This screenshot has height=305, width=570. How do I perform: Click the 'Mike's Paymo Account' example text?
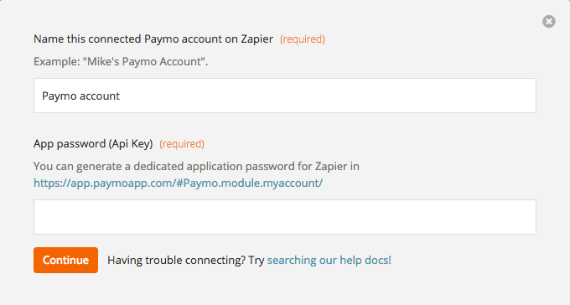[x=145, y=61]
